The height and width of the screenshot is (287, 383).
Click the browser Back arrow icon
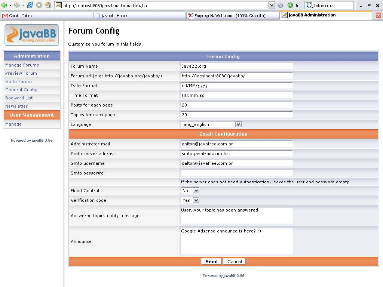tap(4, 5)
